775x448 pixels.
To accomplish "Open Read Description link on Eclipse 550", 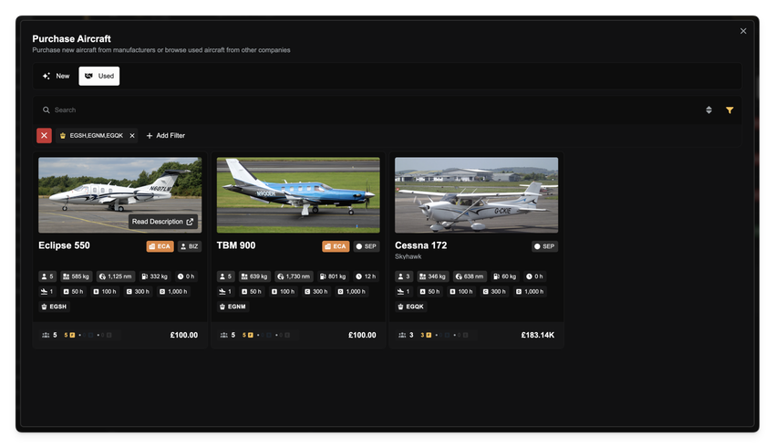I will (x=162, y=222).
